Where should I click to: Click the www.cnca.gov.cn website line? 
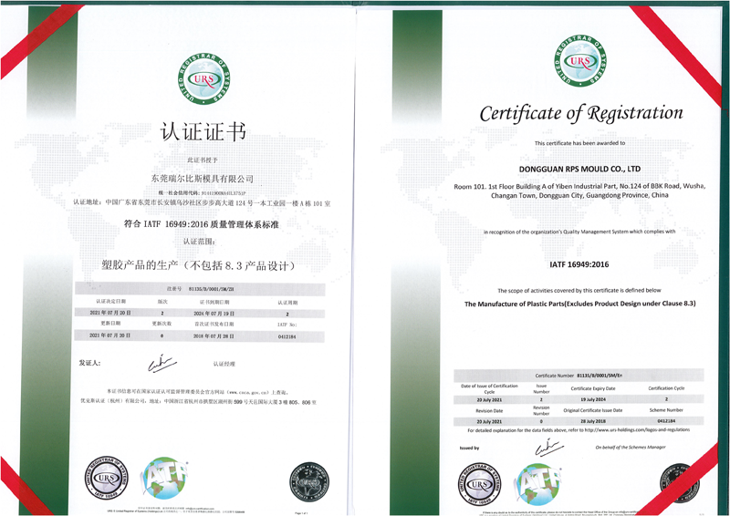click(x=198, y=392)
